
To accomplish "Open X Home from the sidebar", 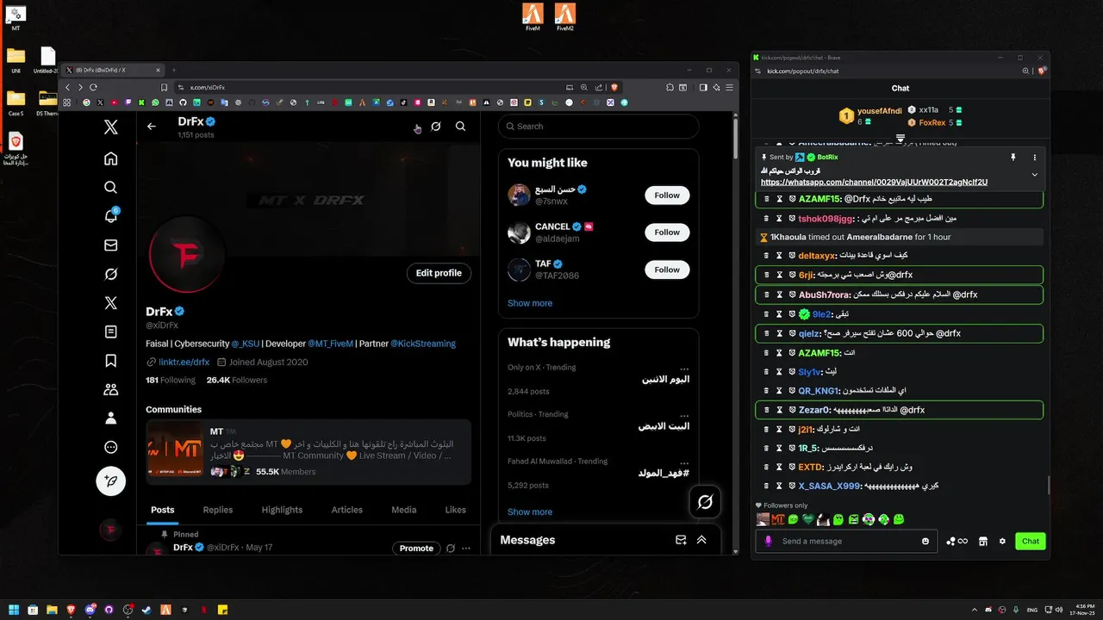I will (x=110, y=158).
